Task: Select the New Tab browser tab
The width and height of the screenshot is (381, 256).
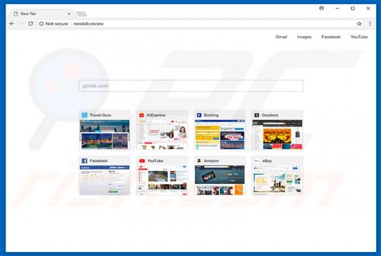Action: point(41,14)
